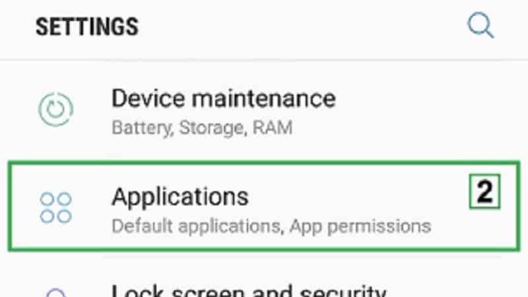
Task: Open the Device maintenance settings entry
Action: pyautogui.click(x=264, y=110)
